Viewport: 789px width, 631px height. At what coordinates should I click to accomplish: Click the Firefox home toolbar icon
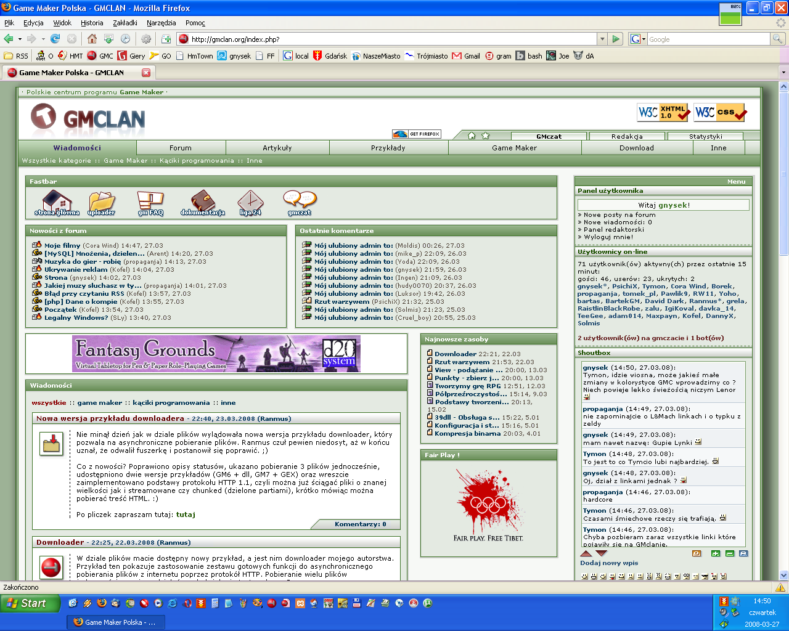[x=92, y=39]
